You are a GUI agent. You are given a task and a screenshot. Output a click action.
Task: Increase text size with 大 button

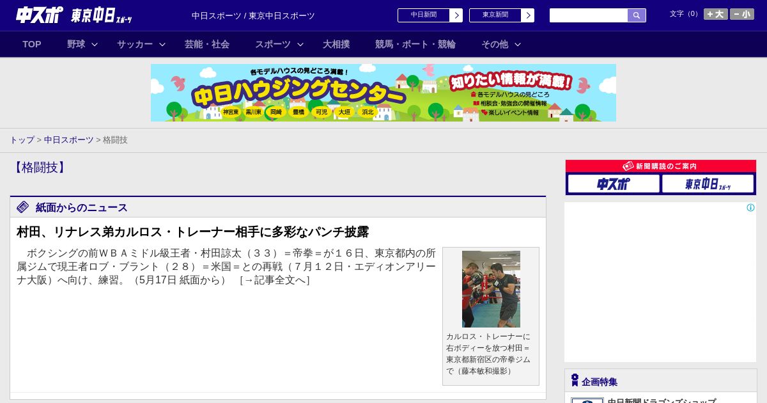coord(716,14)
